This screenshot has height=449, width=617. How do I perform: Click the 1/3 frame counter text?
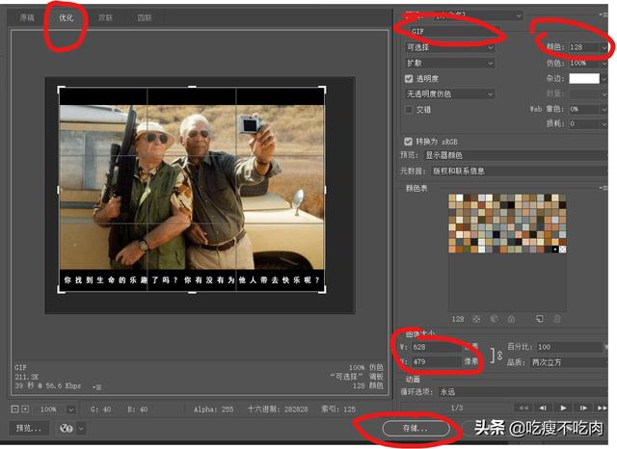[457, 408]
